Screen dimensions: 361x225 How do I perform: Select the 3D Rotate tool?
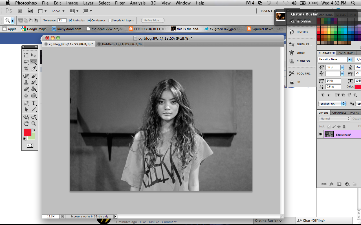click(x=26, y=117)
